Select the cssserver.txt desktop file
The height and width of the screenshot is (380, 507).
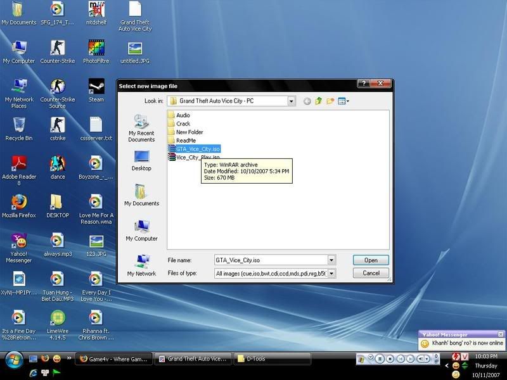coord(96,129)
